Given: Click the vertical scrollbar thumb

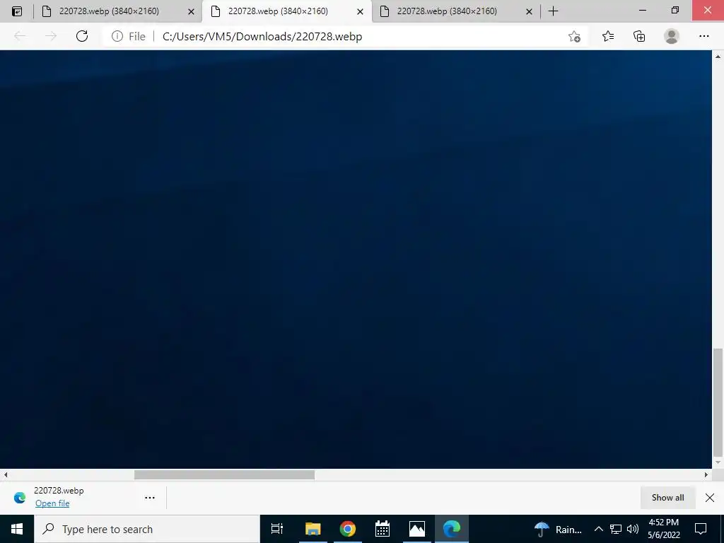Looking at the screenshot, I should pos(718,402).
